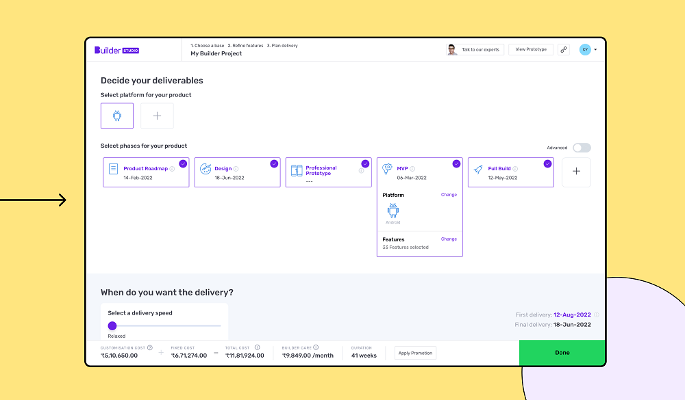This screenshot has height=400, width=685.
Task: Click the 33 Features selected text
Action: pyautogui.click(x=406, y=248)
